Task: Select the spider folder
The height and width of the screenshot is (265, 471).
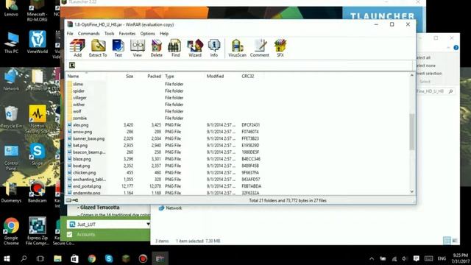Action: (x=79, y=91)
